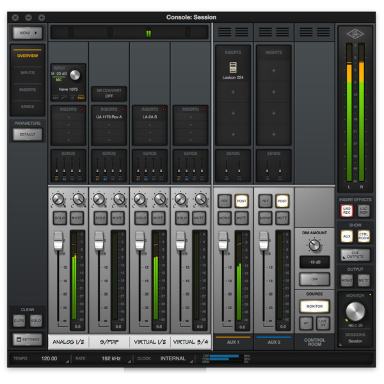Mute the AUX 2 bus

point(282,218)
